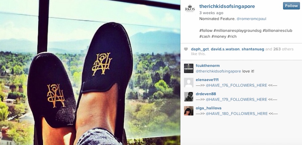Open olga_halilova commenter username
This screenshot has height=145, width=302.
209,108
